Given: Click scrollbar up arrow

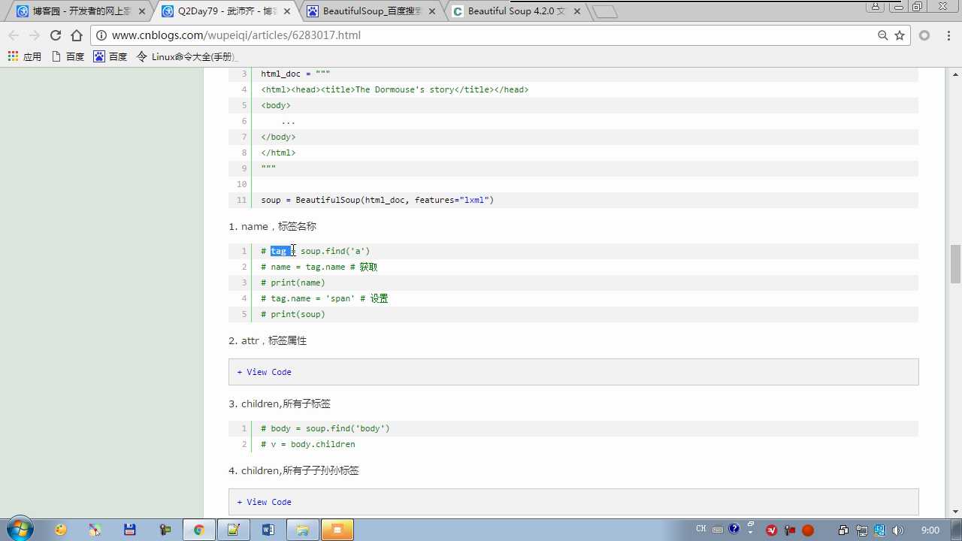Looking at the screenshot, I should [x=955, y=74].
